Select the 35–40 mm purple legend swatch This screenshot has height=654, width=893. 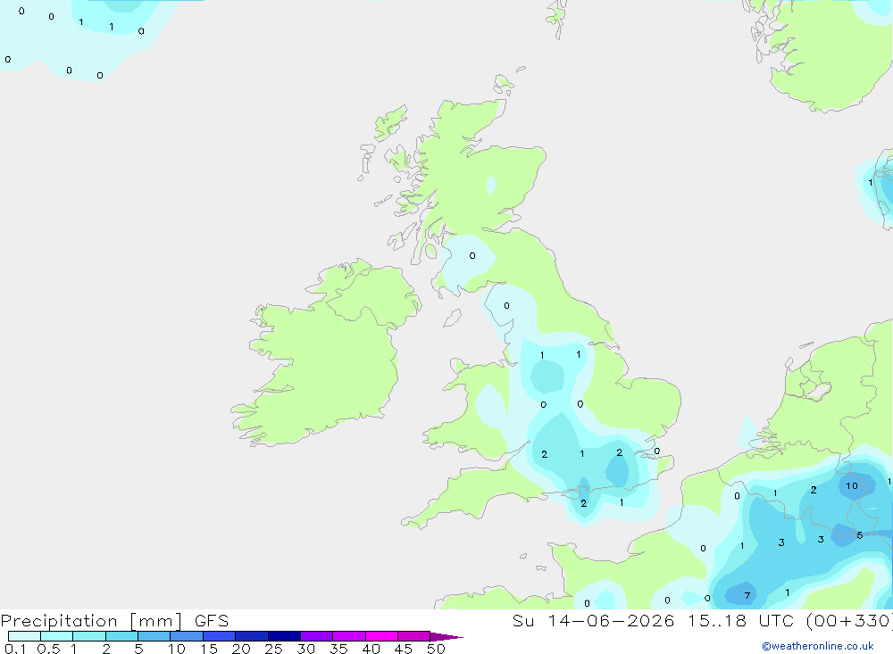(x=349, y=636)
